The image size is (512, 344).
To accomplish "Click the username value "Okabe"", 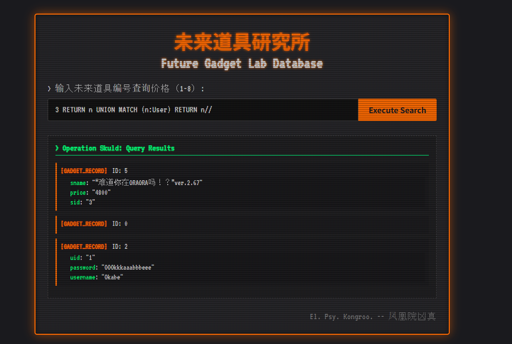I will (112, 277).
